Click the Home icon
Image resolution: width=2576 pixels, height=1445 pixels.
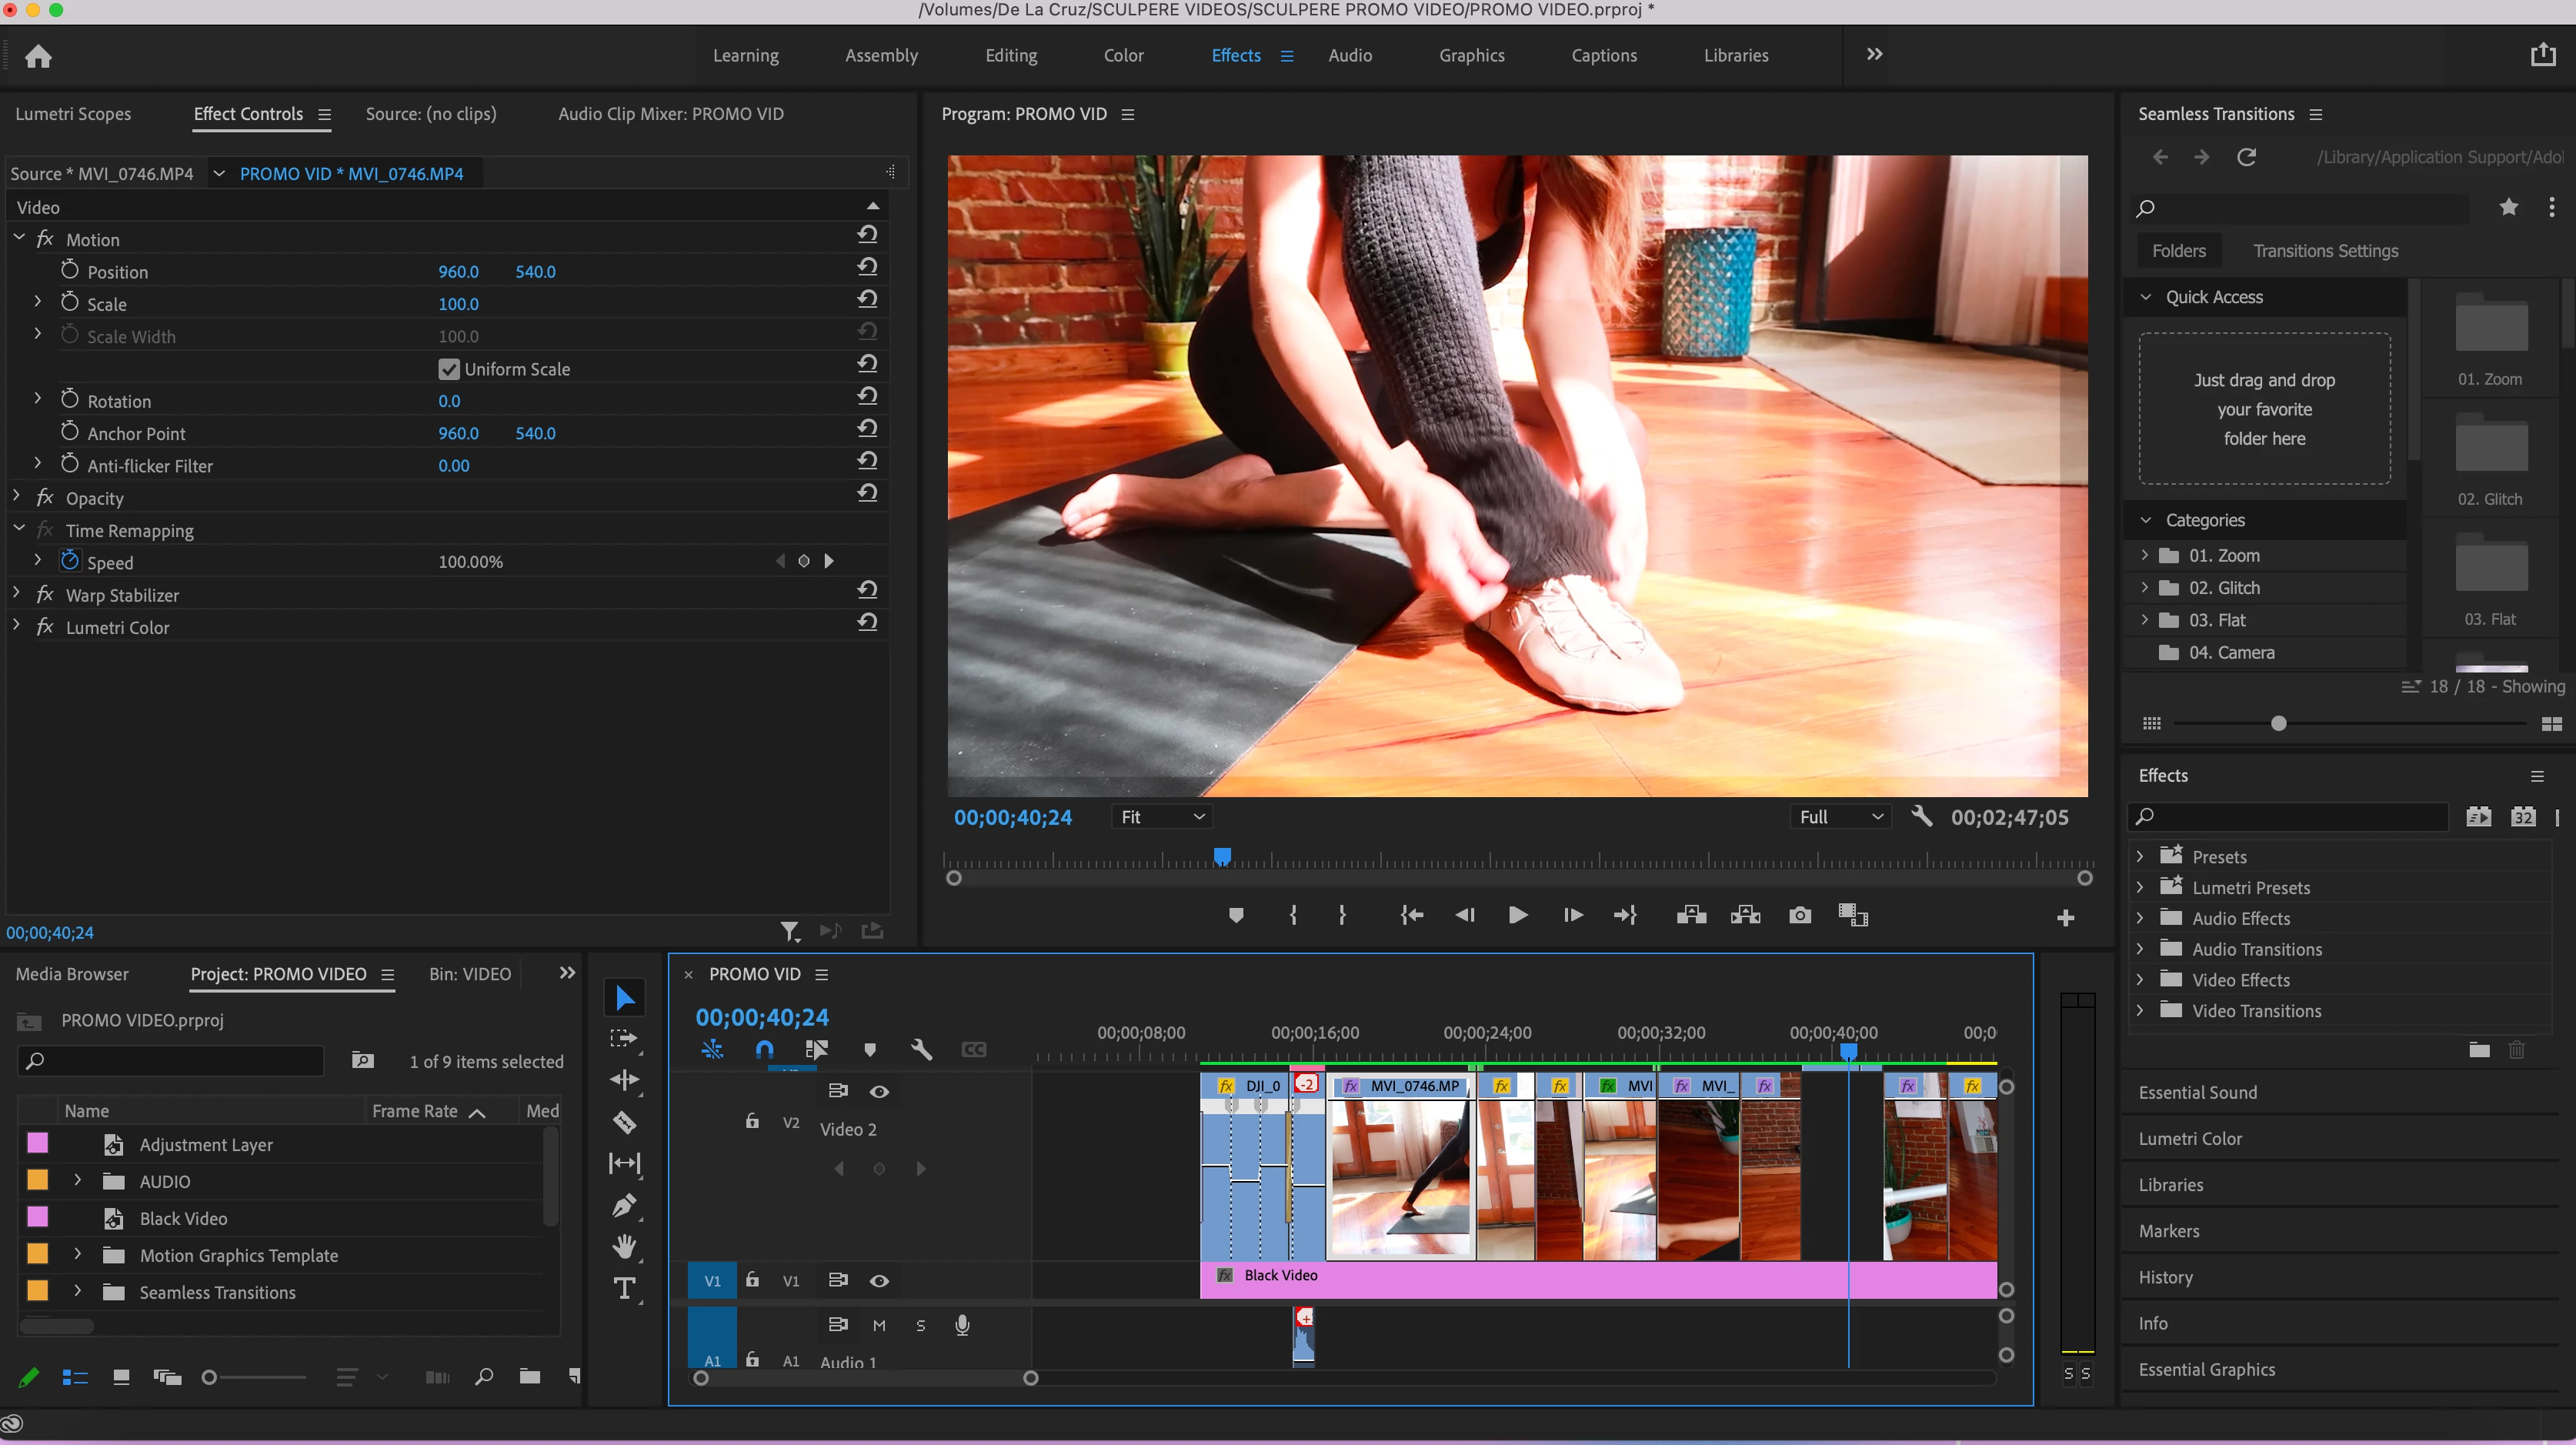(38, 56)
